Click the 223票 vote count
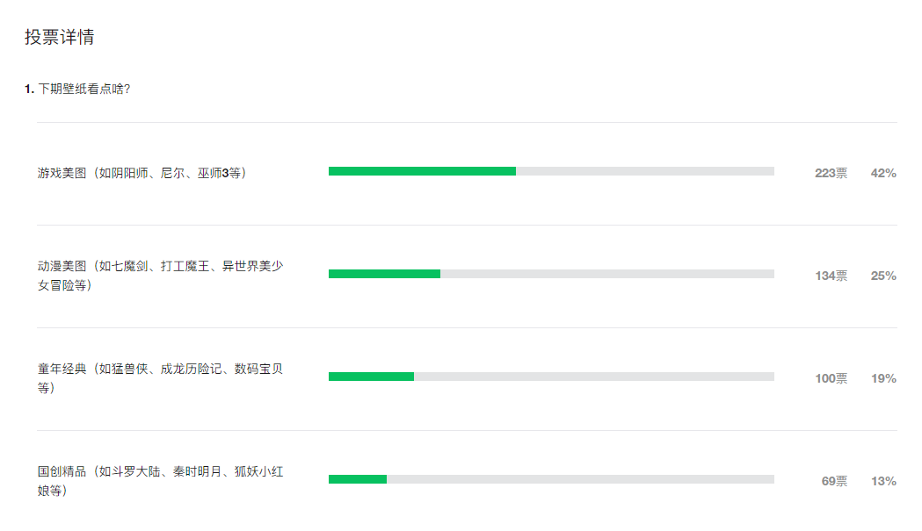The image size is (922, 531). [831, 174]
